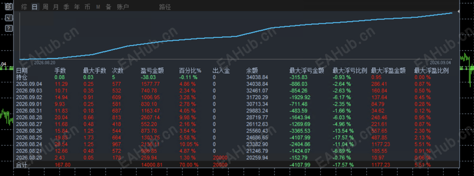Select the 日 daily tab
The image size is (474, 176).
coord(35,7)
